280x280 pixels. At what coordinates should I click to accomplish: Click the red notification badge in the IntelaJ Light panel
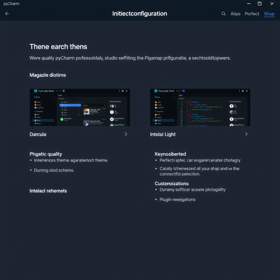click(232, 119)
